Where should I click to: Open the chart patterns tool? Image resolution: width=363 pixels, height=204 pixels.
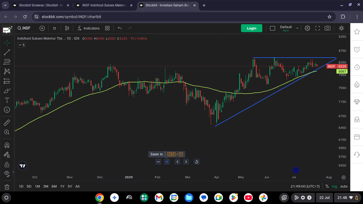(7, 71)
